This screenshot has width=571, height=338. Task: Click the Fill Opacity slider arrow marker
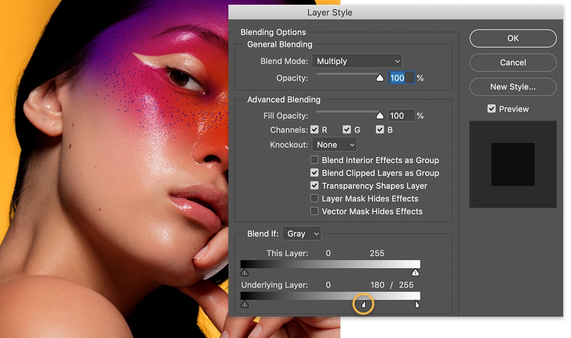click(x=379, y=115)
